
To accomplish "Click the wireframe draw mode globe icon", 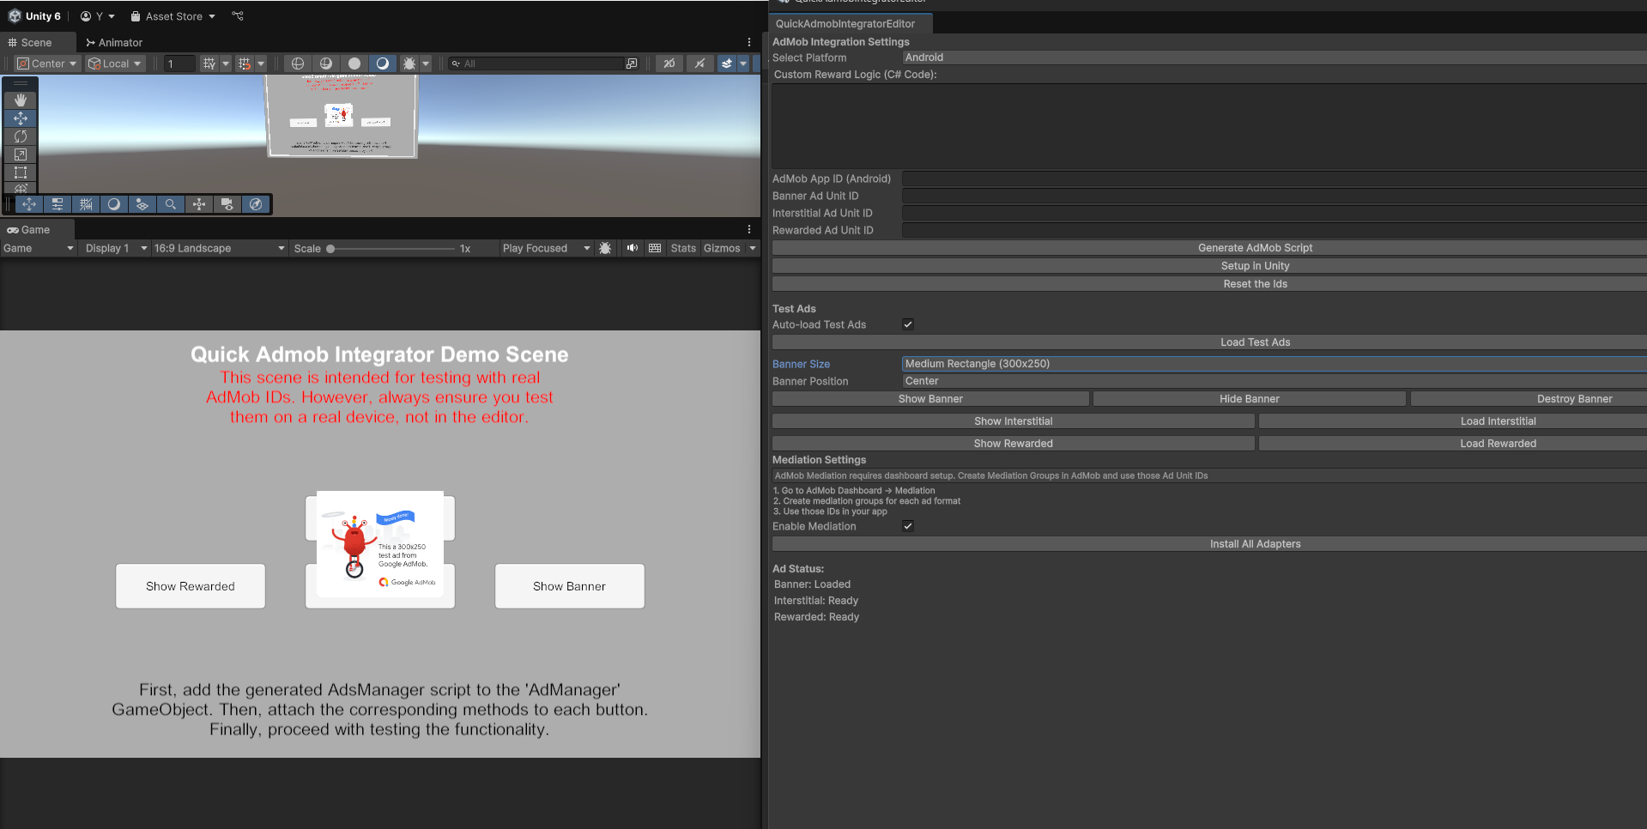I will coord(298,64).
